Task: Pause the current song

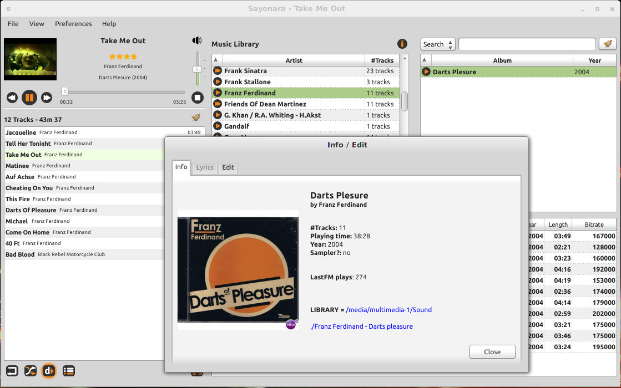Action: tap(29, 98)
